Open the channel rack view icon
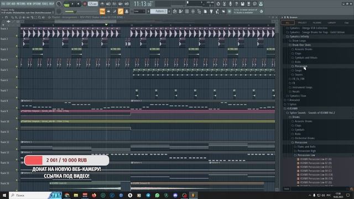This screenshot has height=199, width=354. 187,11
